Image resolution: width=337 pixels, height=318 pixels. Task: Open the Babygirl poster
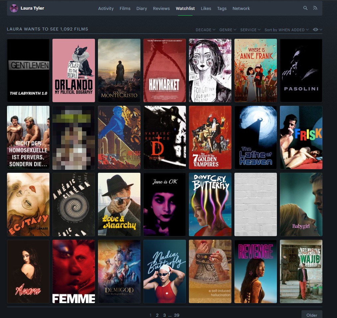pyautogui.click(x=301, y=204)
